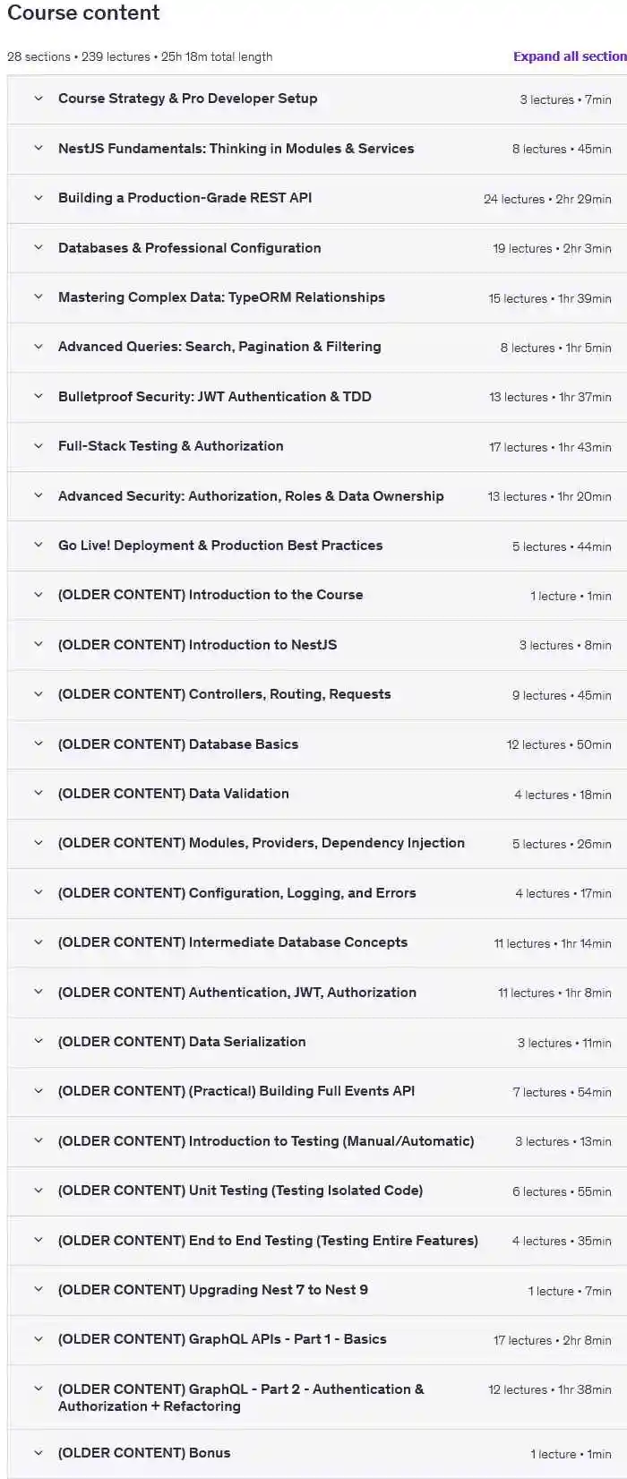
Task: Expand Bulletproof Security JWT Authentication chevron
Action: tap(39, 396)
